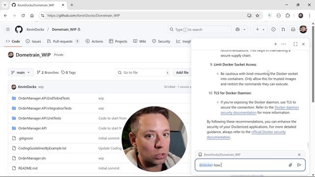Open the OrderManager.API folder
315x177 pixels.
32,128
